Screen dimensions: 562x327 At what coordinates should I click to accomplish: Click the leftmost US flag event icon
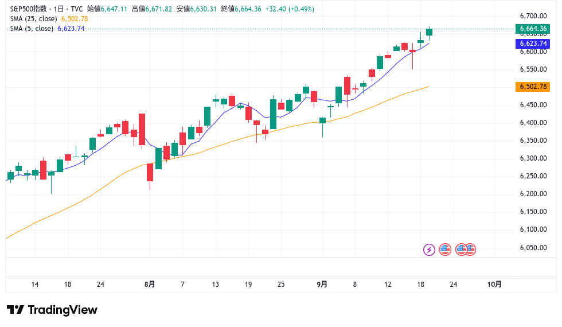tap(445, 250)
